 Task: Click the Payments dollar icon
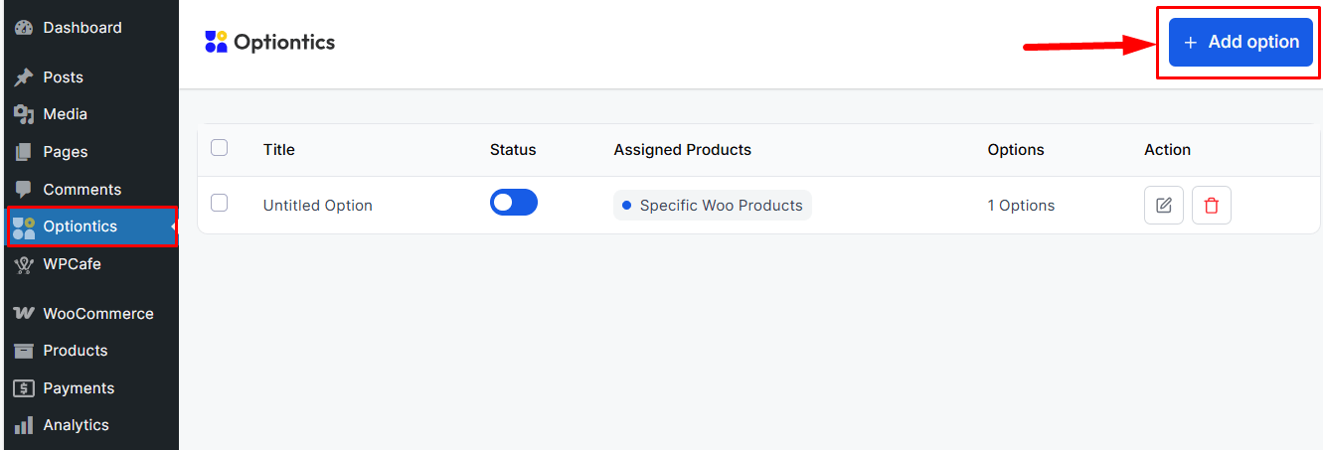click(x=24, y=388)
